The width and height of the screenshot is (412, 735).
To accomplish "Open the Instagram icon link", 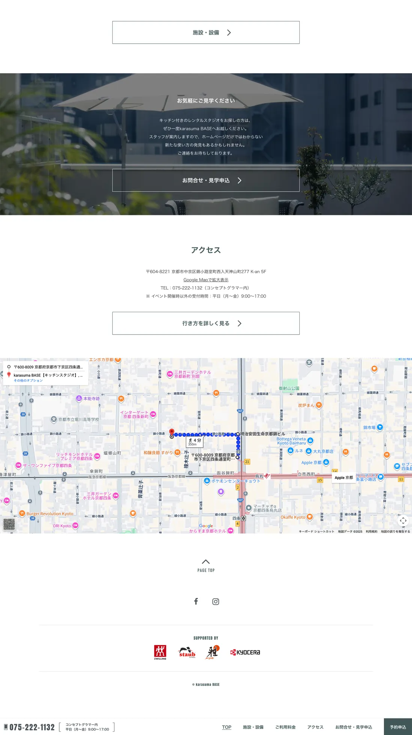I will click(216, 601).
